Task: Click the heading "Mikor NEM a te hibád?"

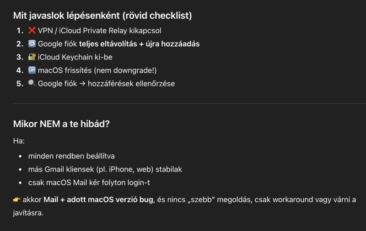Action: click(61, 124)
